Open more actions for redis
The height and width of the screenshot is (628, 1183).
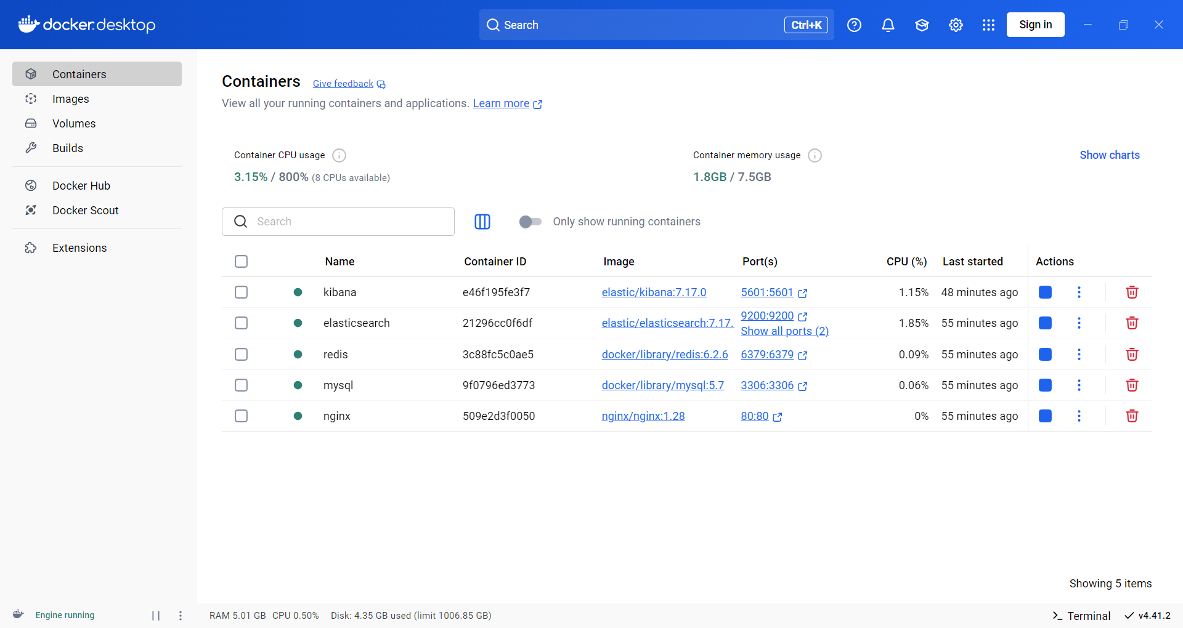[x=1079, y=355]
